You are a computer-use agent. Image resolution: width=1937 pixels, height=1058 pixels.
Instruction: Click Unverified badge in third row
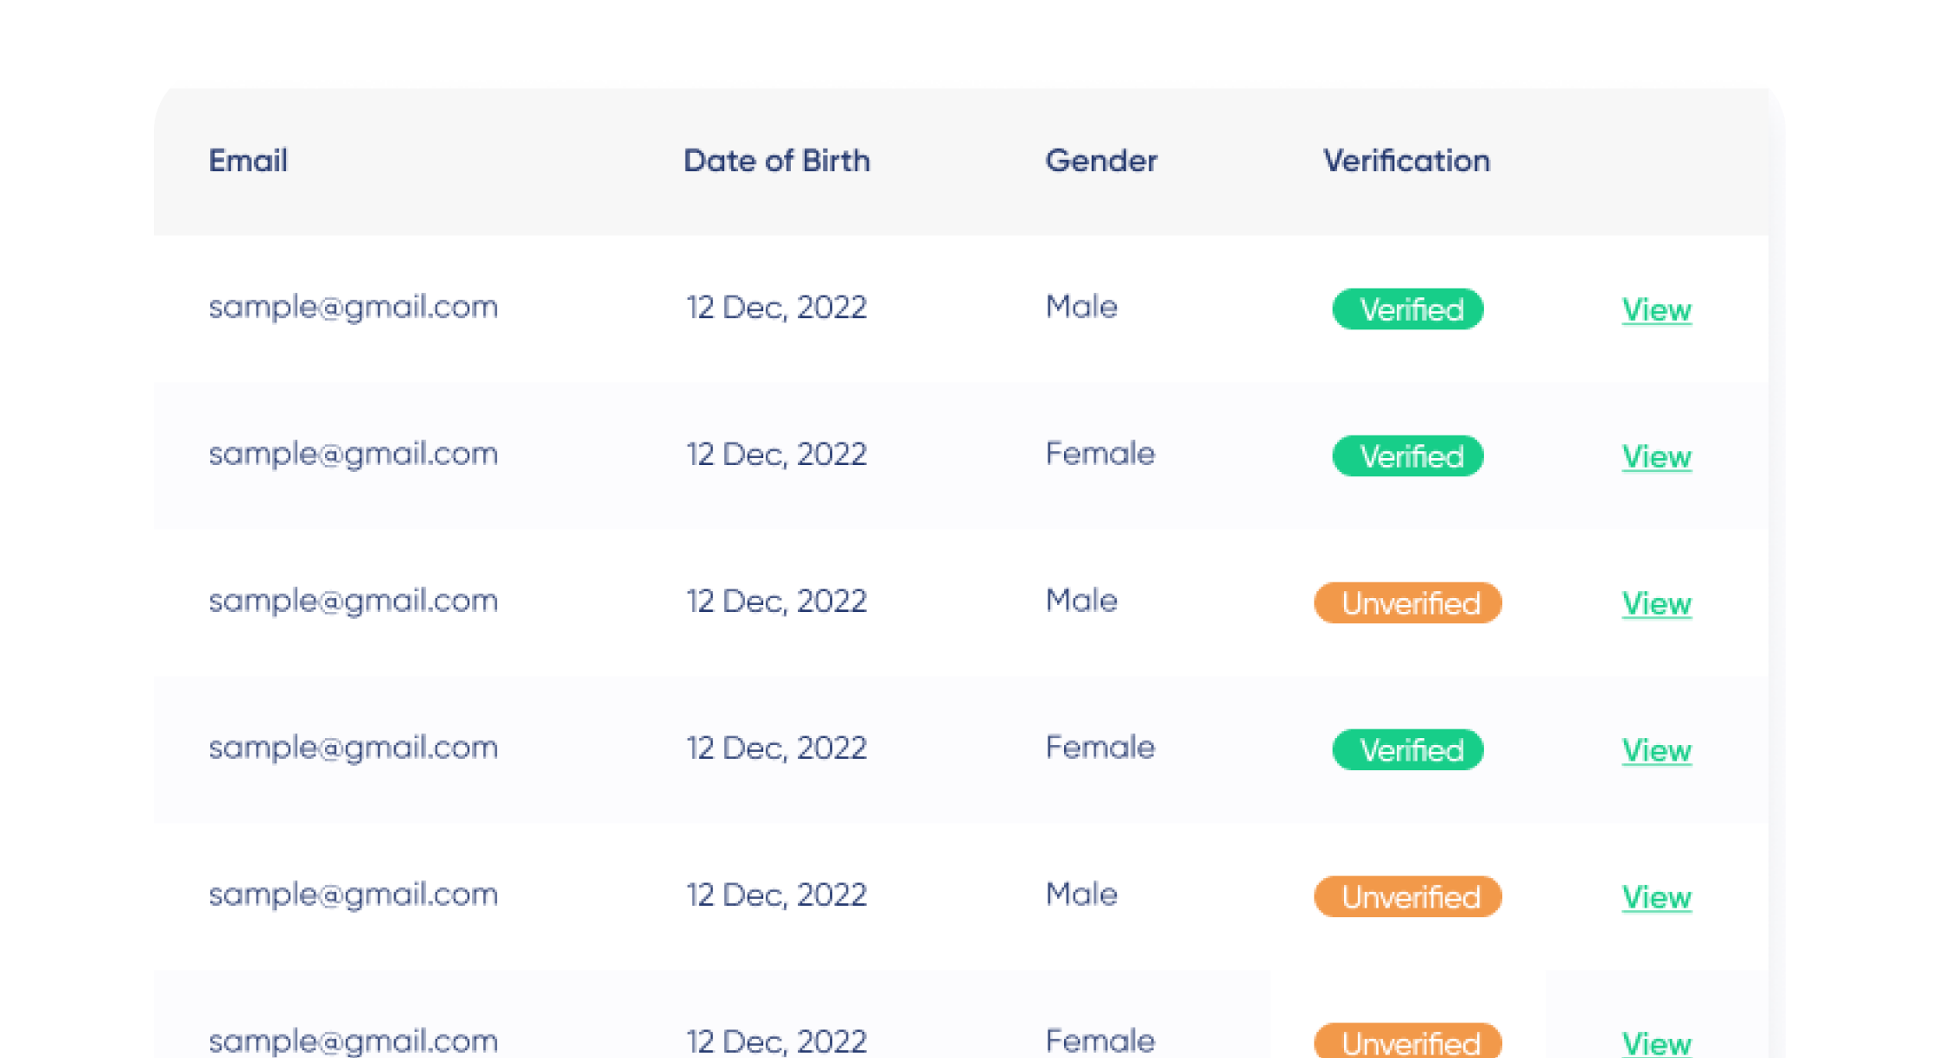click(1407, 603)
